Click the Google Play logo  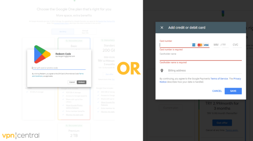pyautogui.click(x=42, y=54)
